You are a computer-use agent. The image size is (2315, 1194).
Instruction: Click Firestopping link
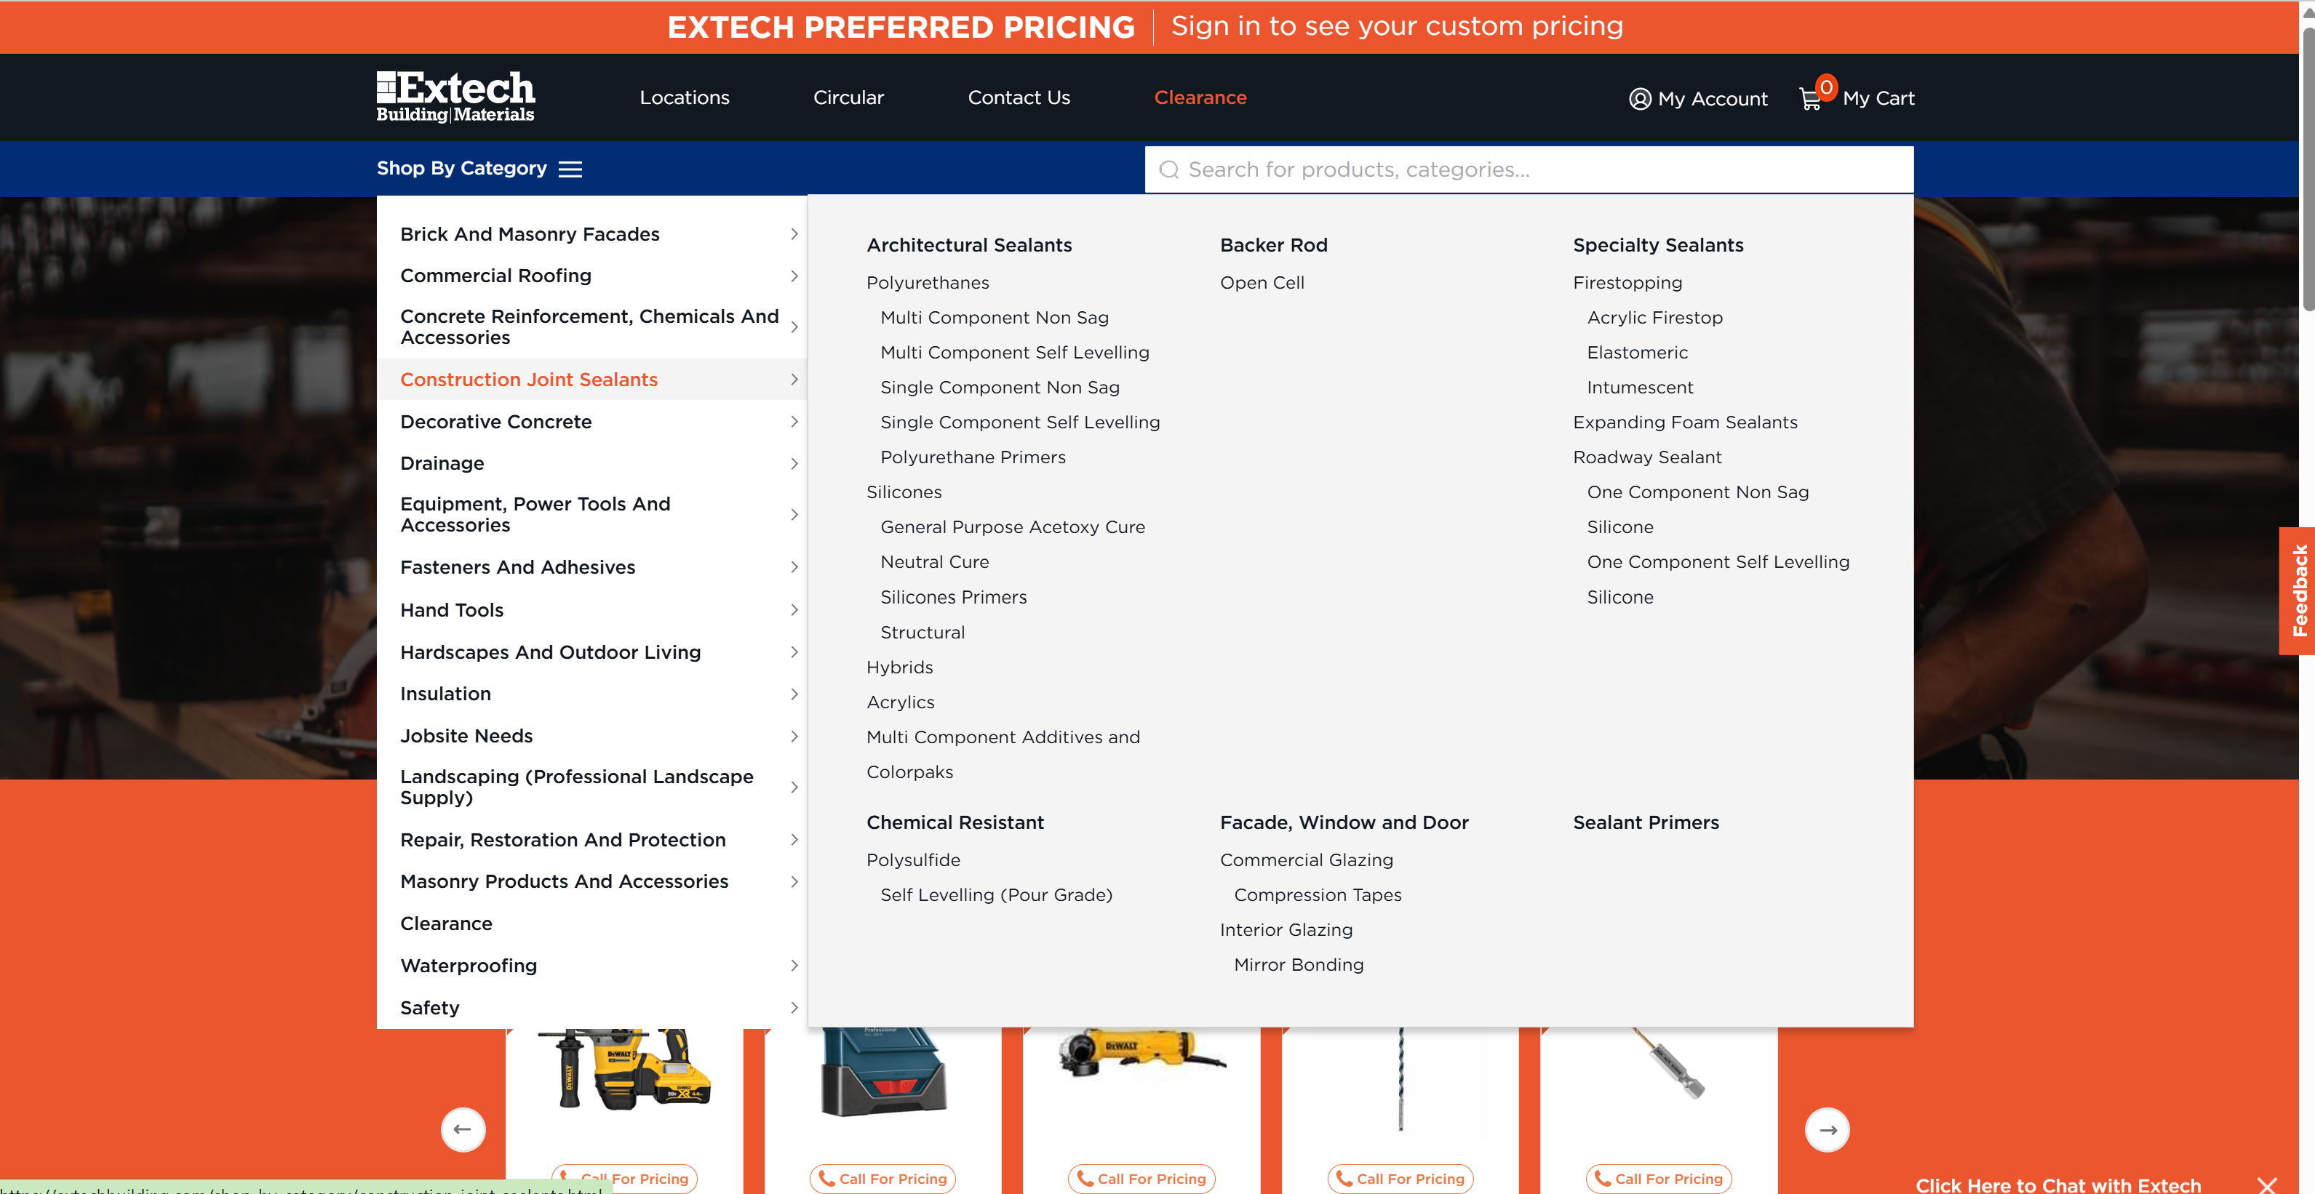(1627, 283)
